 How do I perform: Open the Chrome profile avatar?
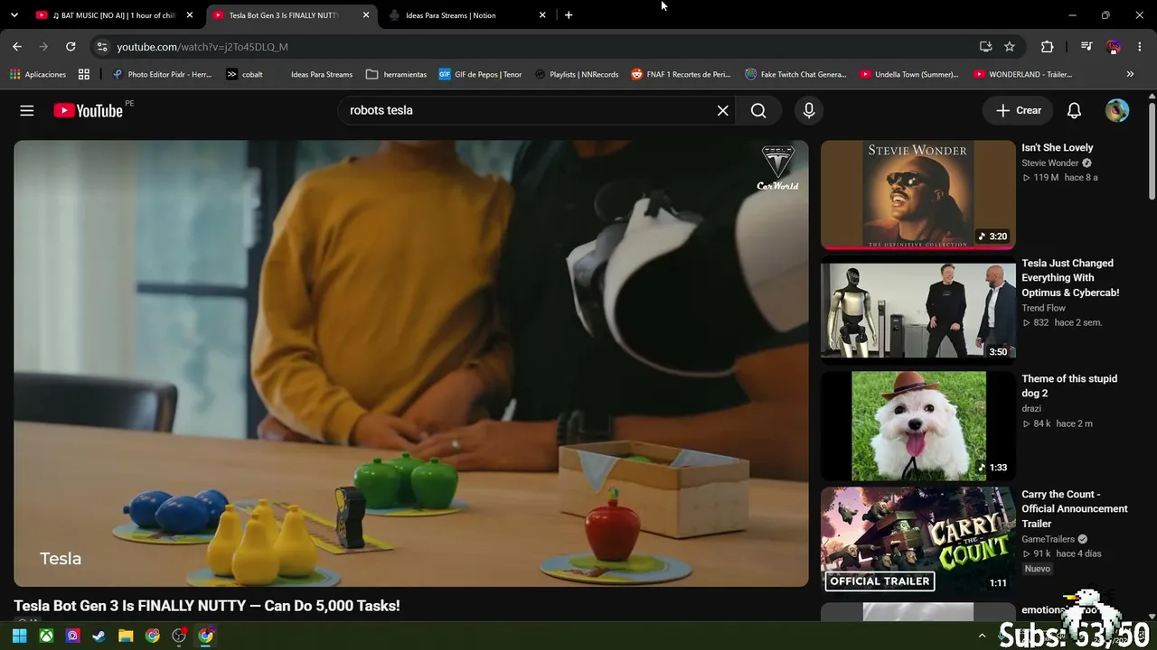pos(1114,47)
